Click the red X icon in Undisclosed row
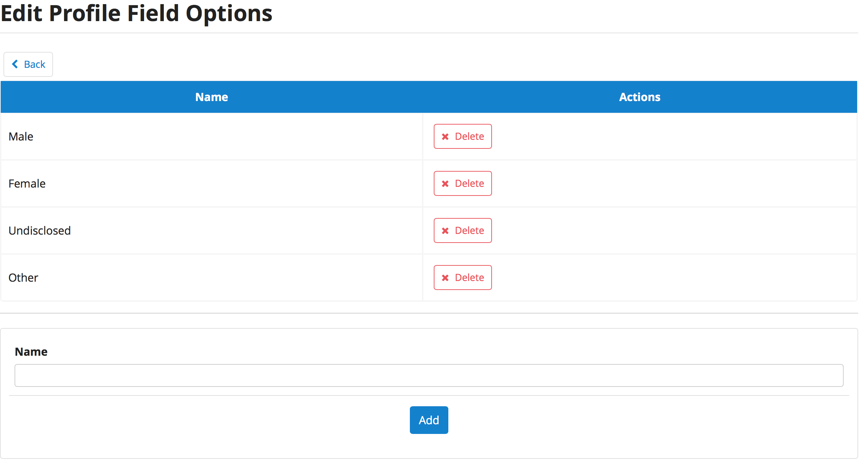This screenshot has height=463, width=862. click(445, 231)
